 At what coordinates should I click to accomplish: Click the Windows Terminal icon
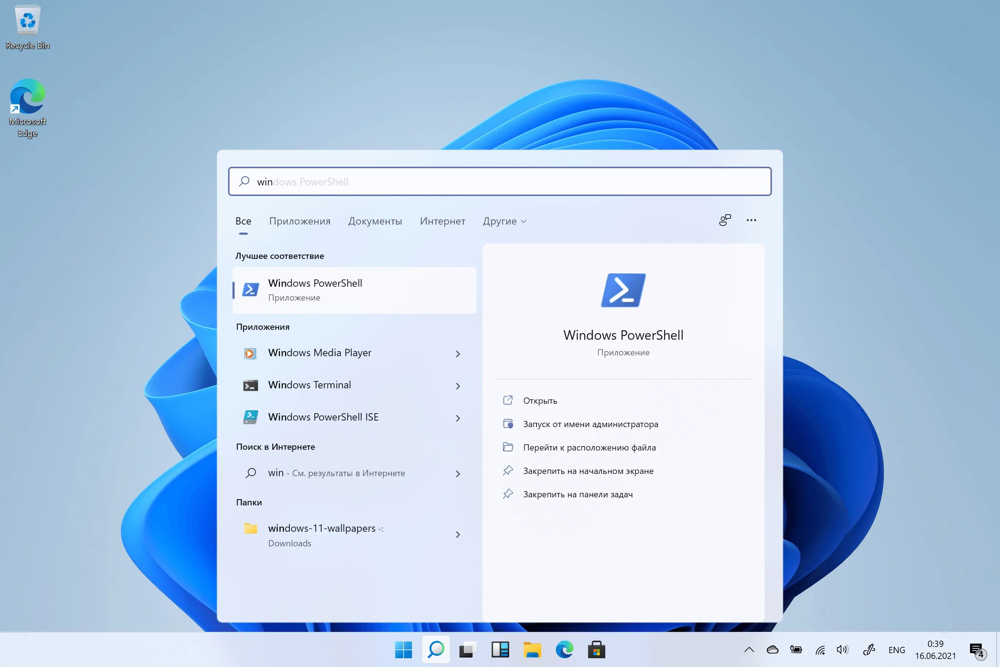point(251,385)
